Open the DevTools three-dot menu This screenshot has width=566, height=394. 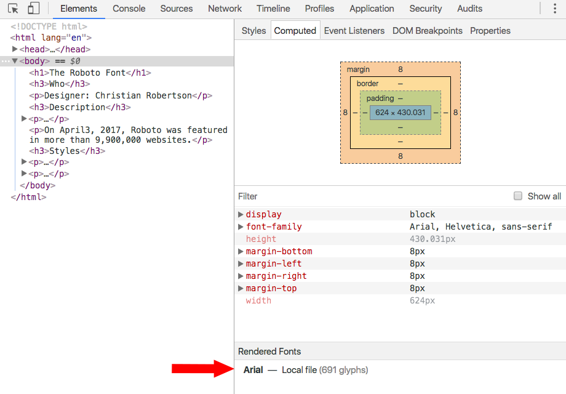pos(555,8)
